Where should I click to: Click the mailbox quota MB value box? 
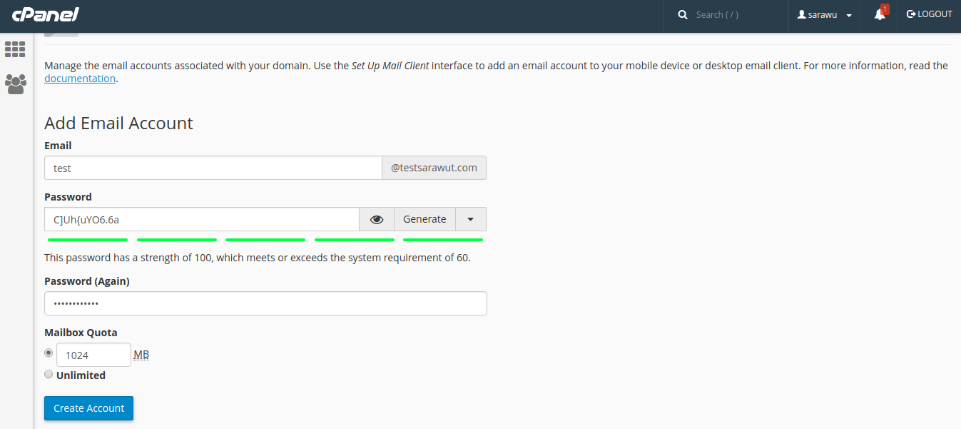(x=93, y=355)
